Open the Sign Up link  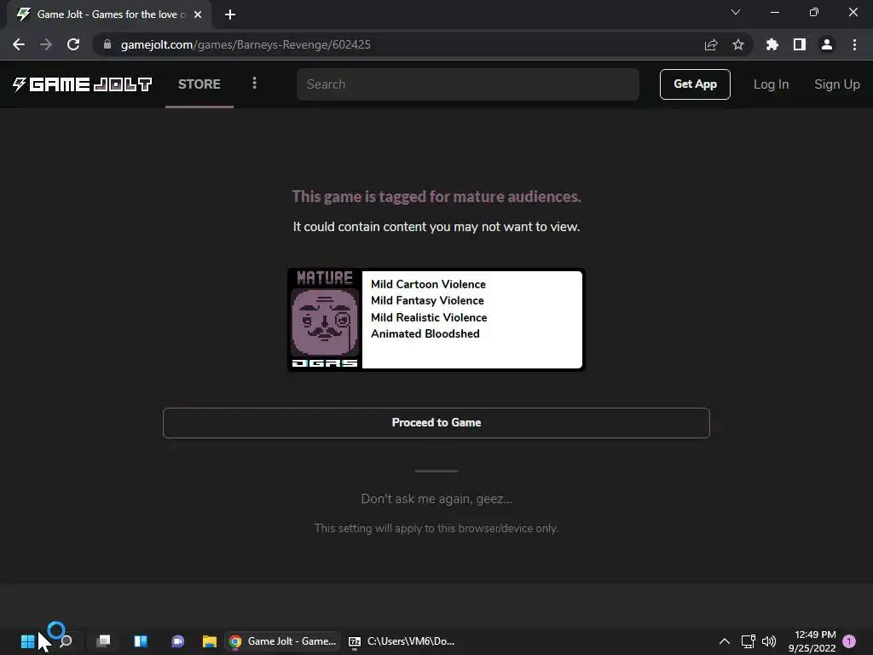point(837,84)
